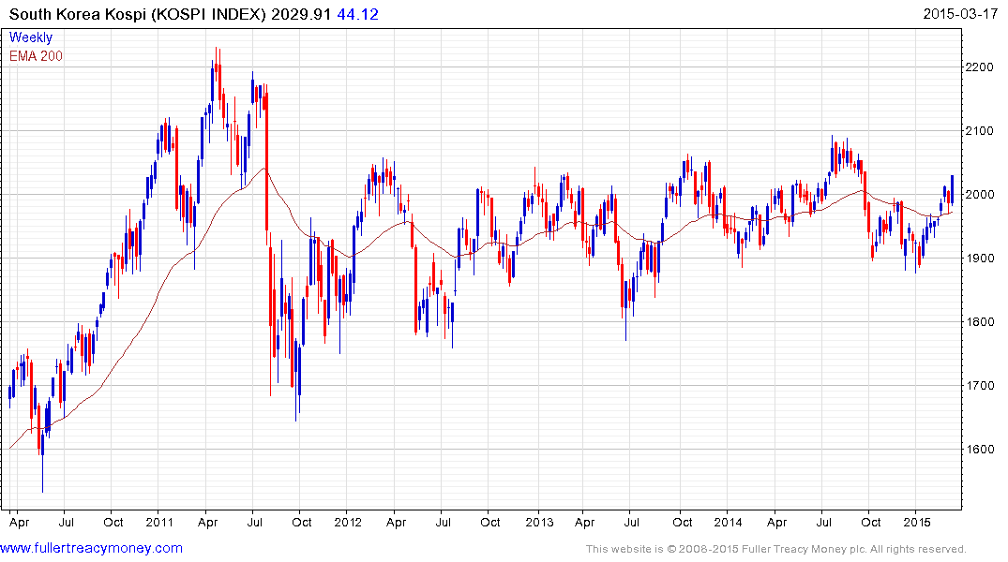The image size is (1008, 562).
Task: Click the 2100 price axis label
Action: (x=979, y=130)
